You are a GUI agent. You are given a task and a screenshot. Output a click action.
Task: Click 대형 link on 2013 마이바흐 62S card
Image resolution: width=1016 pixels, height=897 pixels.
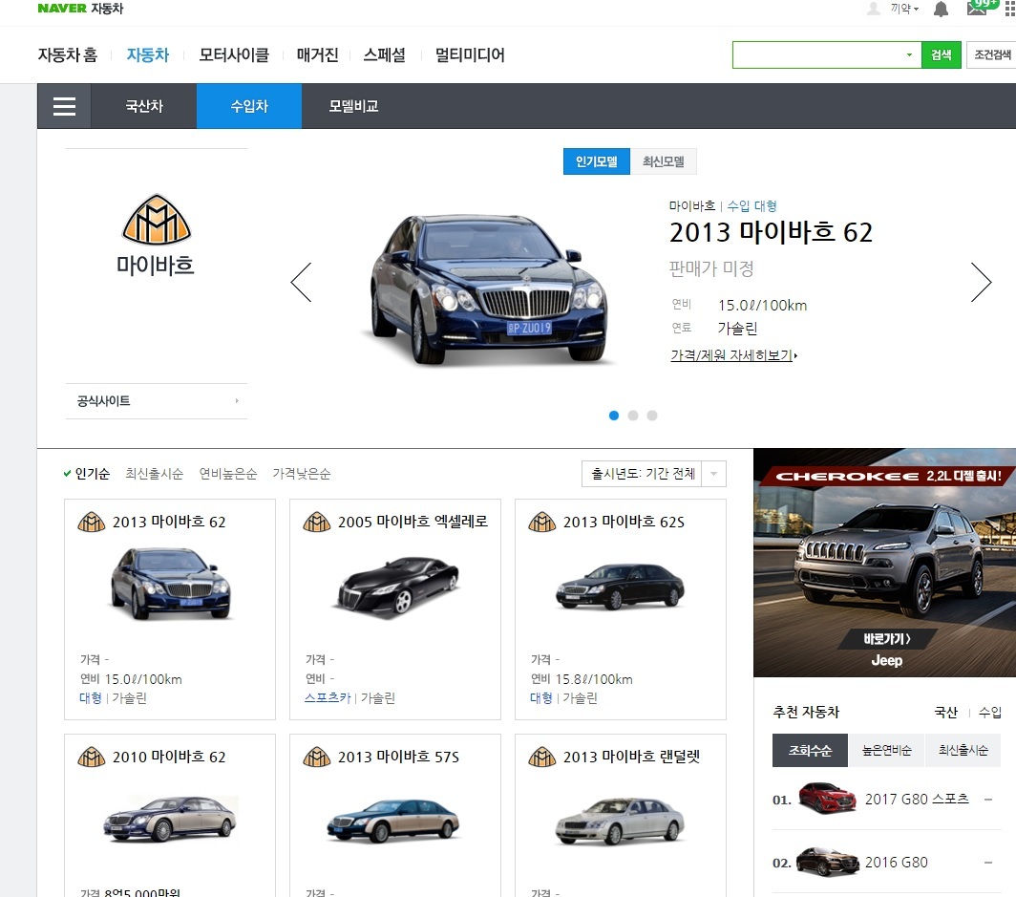541,698
